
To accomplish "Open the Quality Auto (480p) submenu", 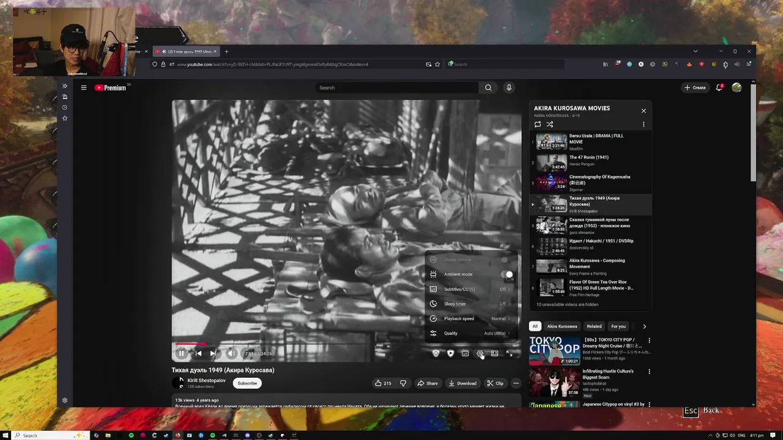I will point(471,333).
